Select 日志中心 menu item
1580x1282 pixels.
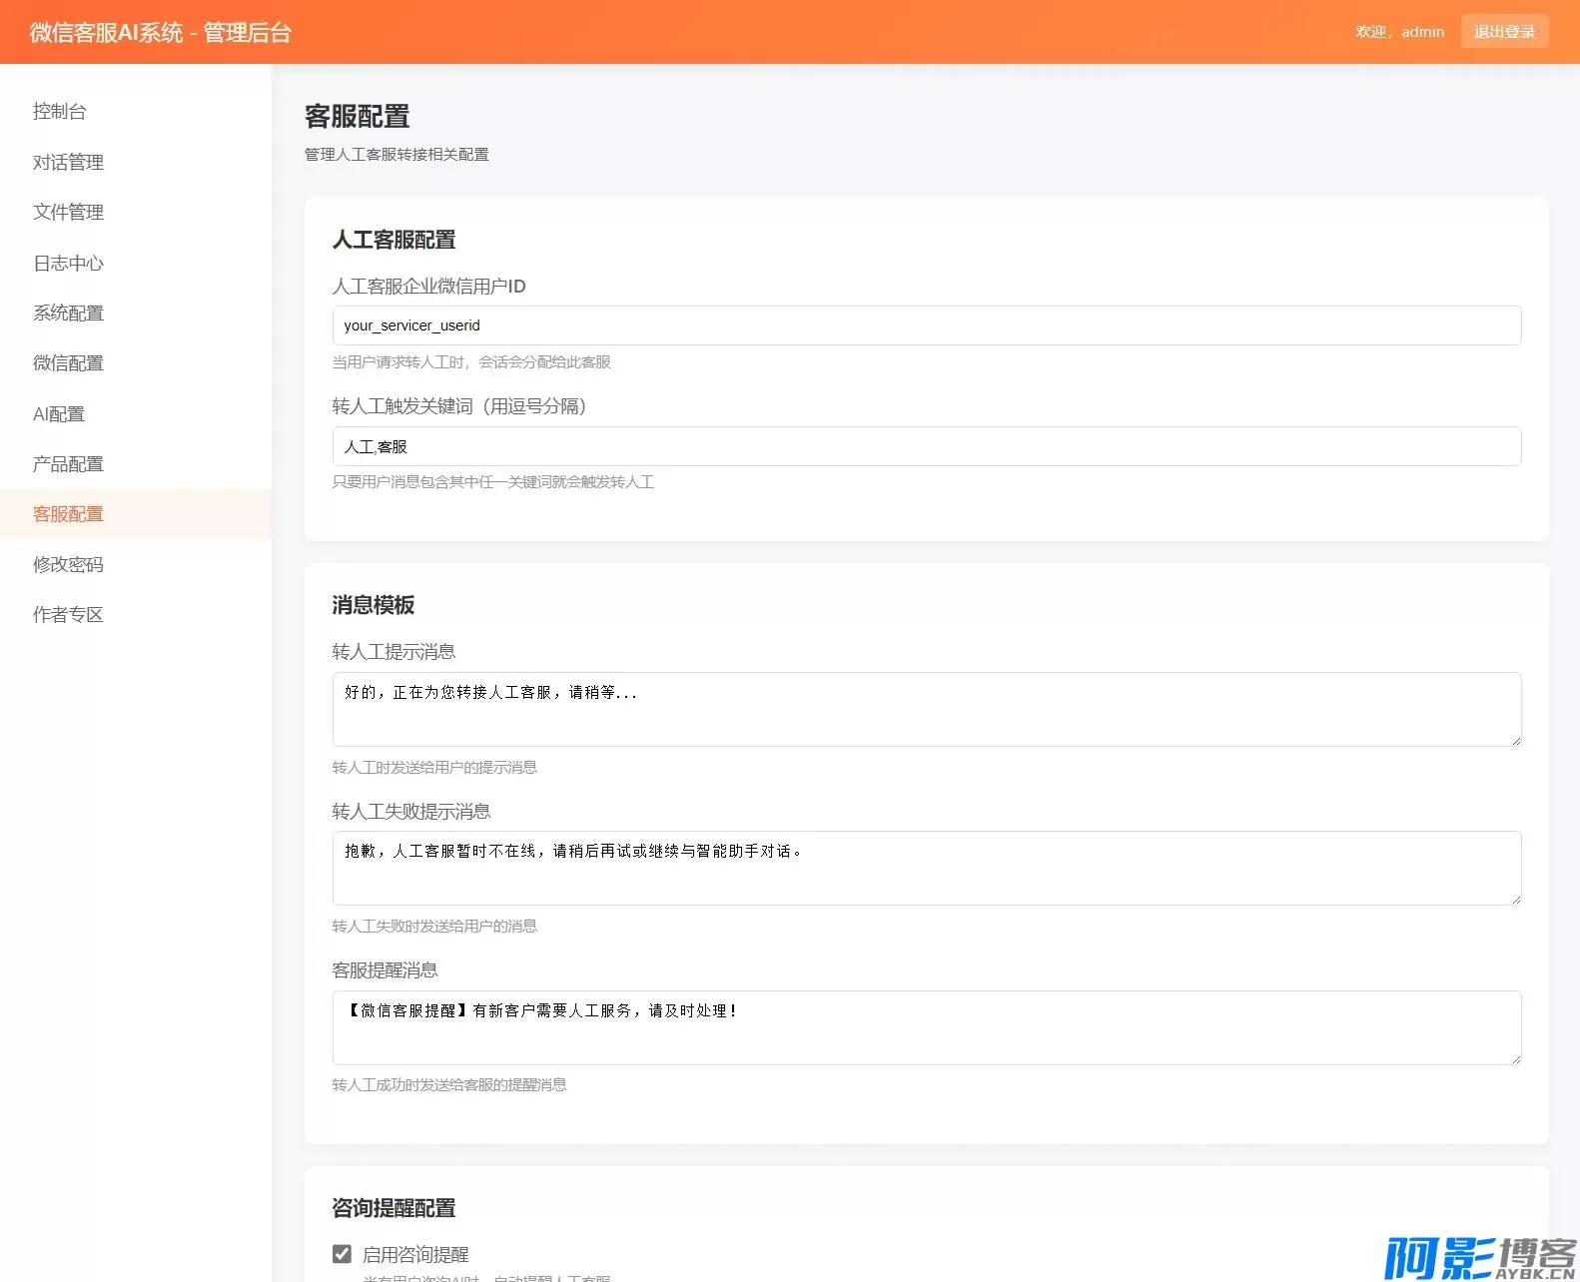tap(68, 263)
